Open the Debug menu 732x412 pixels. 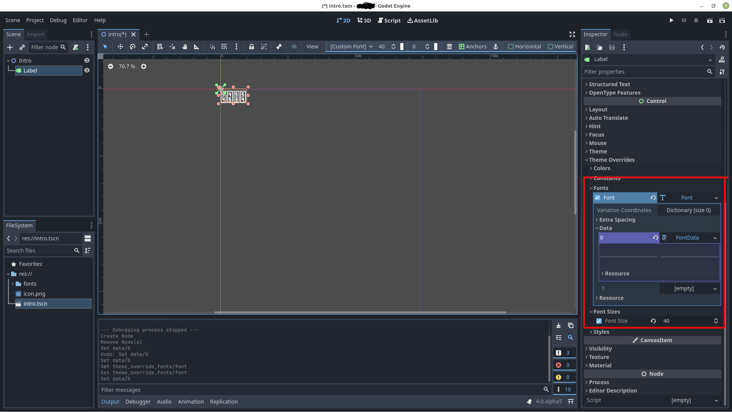(58, 20)
